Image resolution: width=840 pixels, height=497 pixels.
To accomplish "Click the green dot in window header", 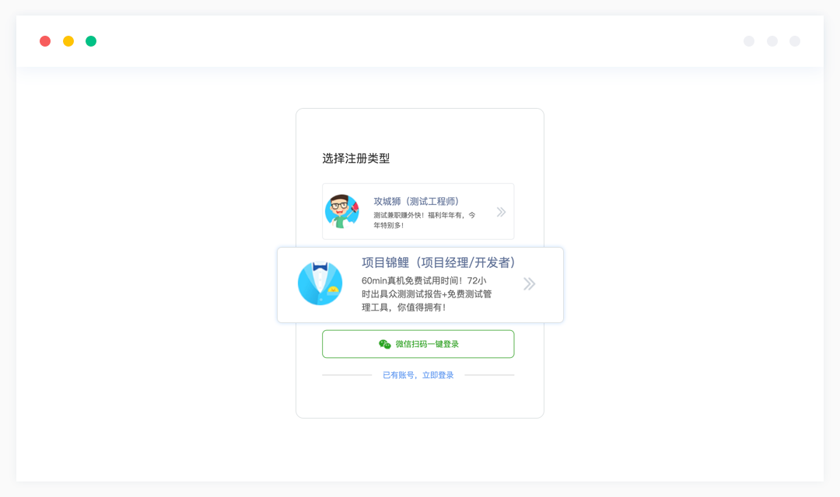I will click(91, 41).
